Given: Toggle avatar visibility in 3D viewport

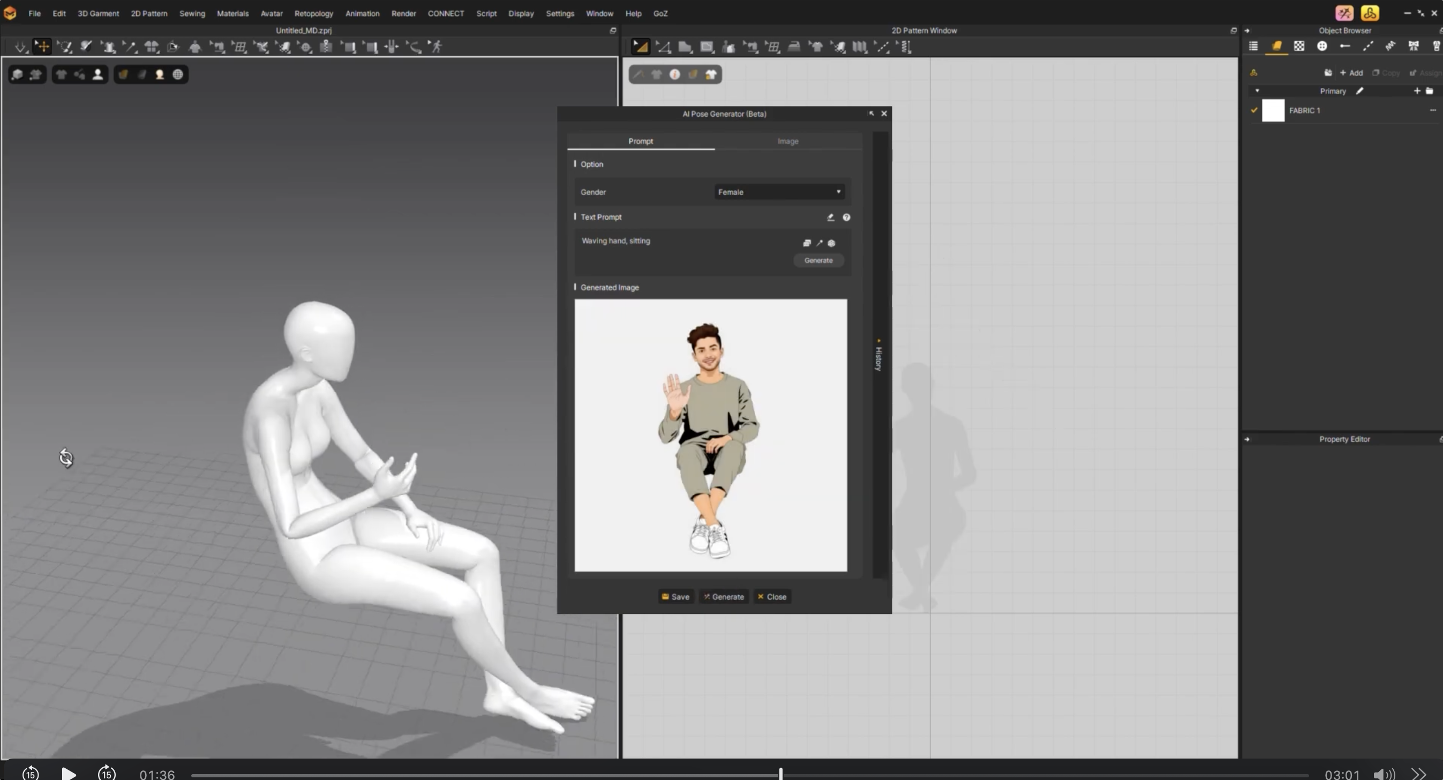Looking at the screenshot, I should pos(97,74).
